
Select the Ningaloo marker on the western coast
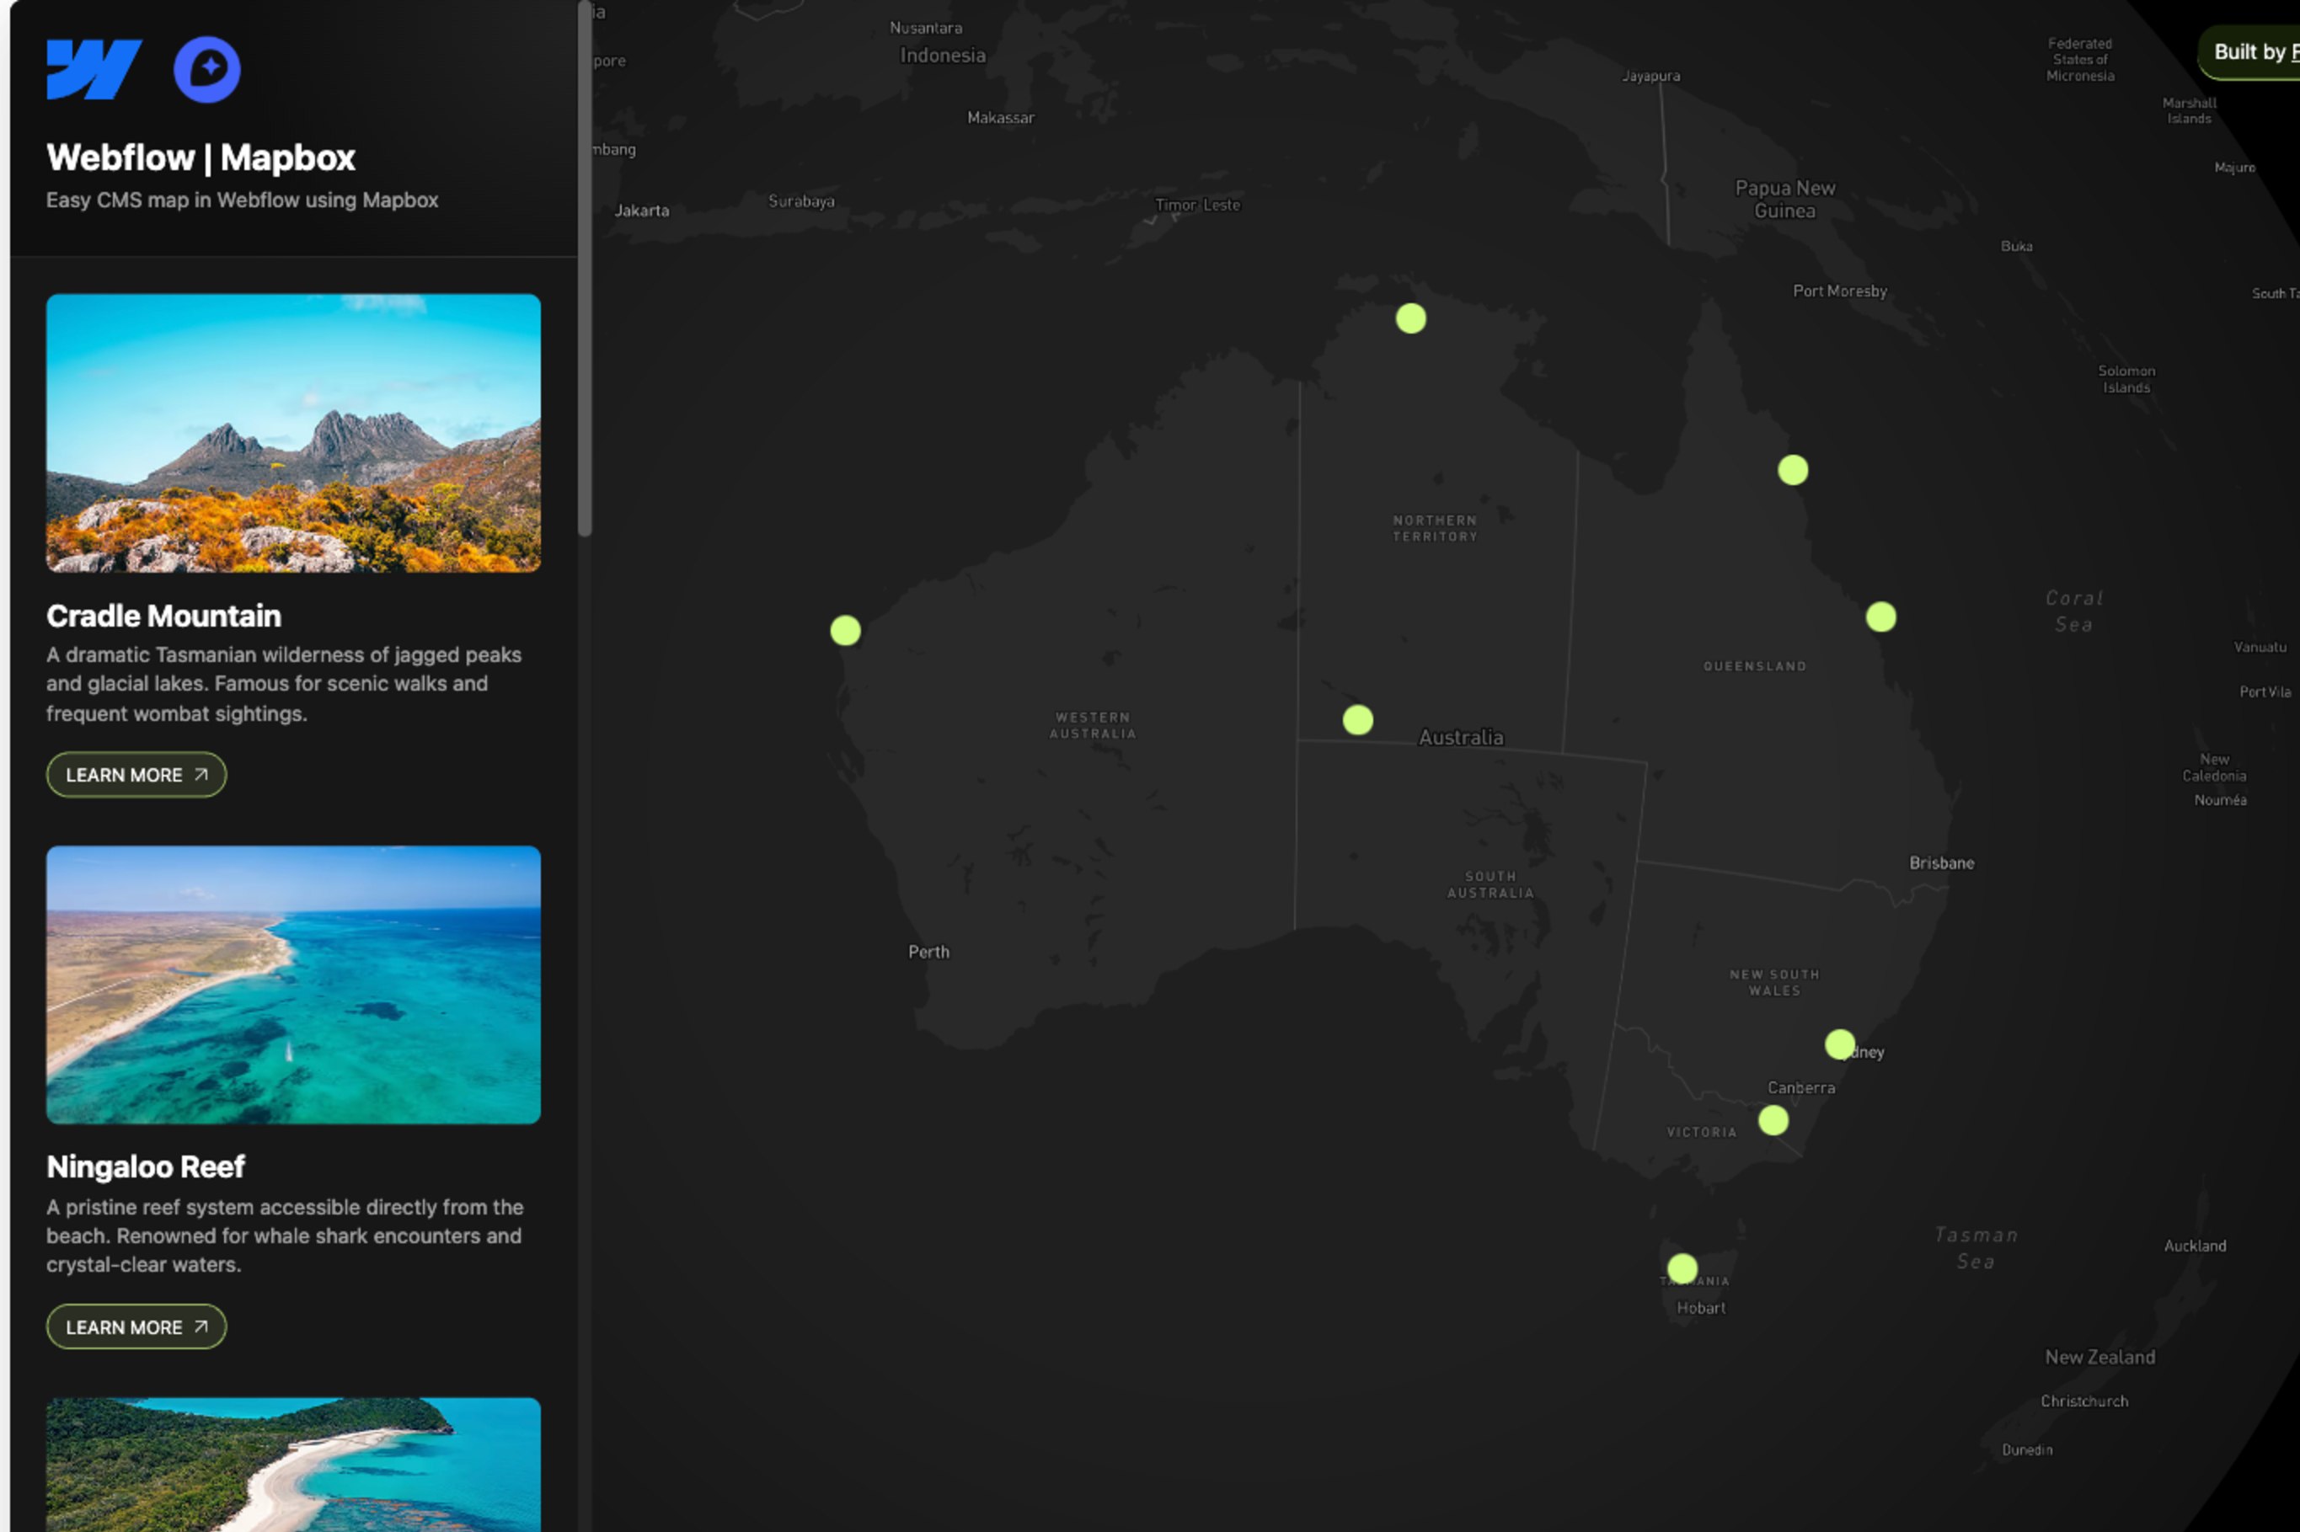[x=844, y=631]
